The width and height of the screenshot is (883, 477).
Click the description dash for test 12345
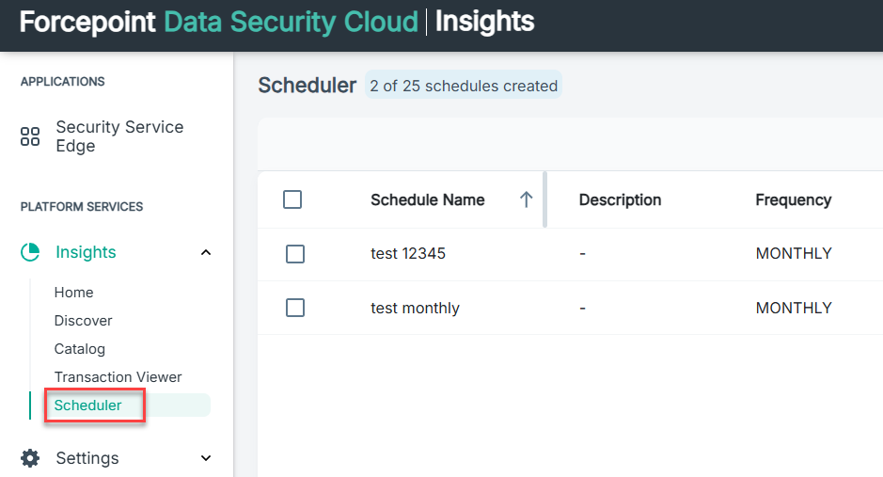pyautogui.click(x=582, y=254)
